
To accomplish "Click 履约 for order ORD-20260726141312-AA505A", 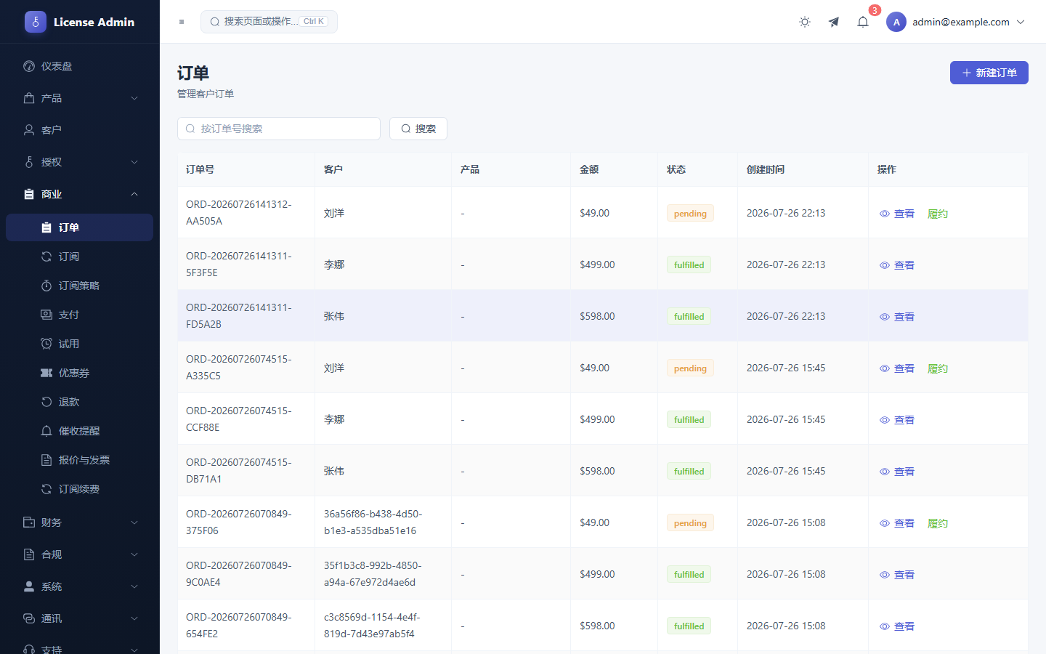I will click(x=938, y=214).
